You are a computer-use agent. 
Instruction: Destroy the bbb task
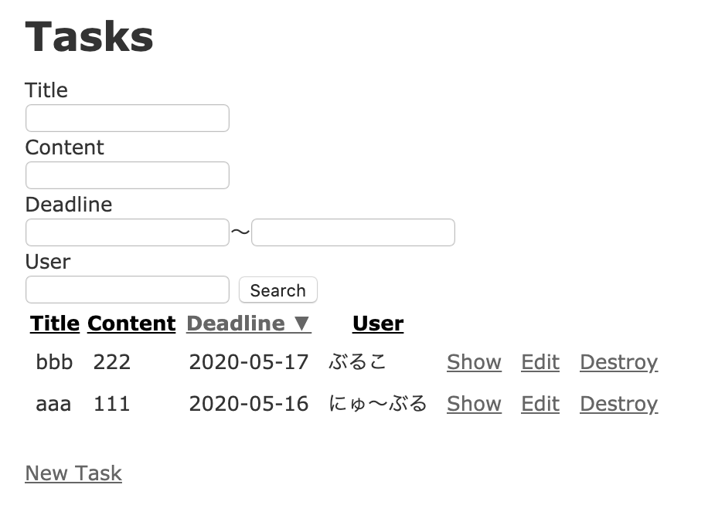click(618, 362)
